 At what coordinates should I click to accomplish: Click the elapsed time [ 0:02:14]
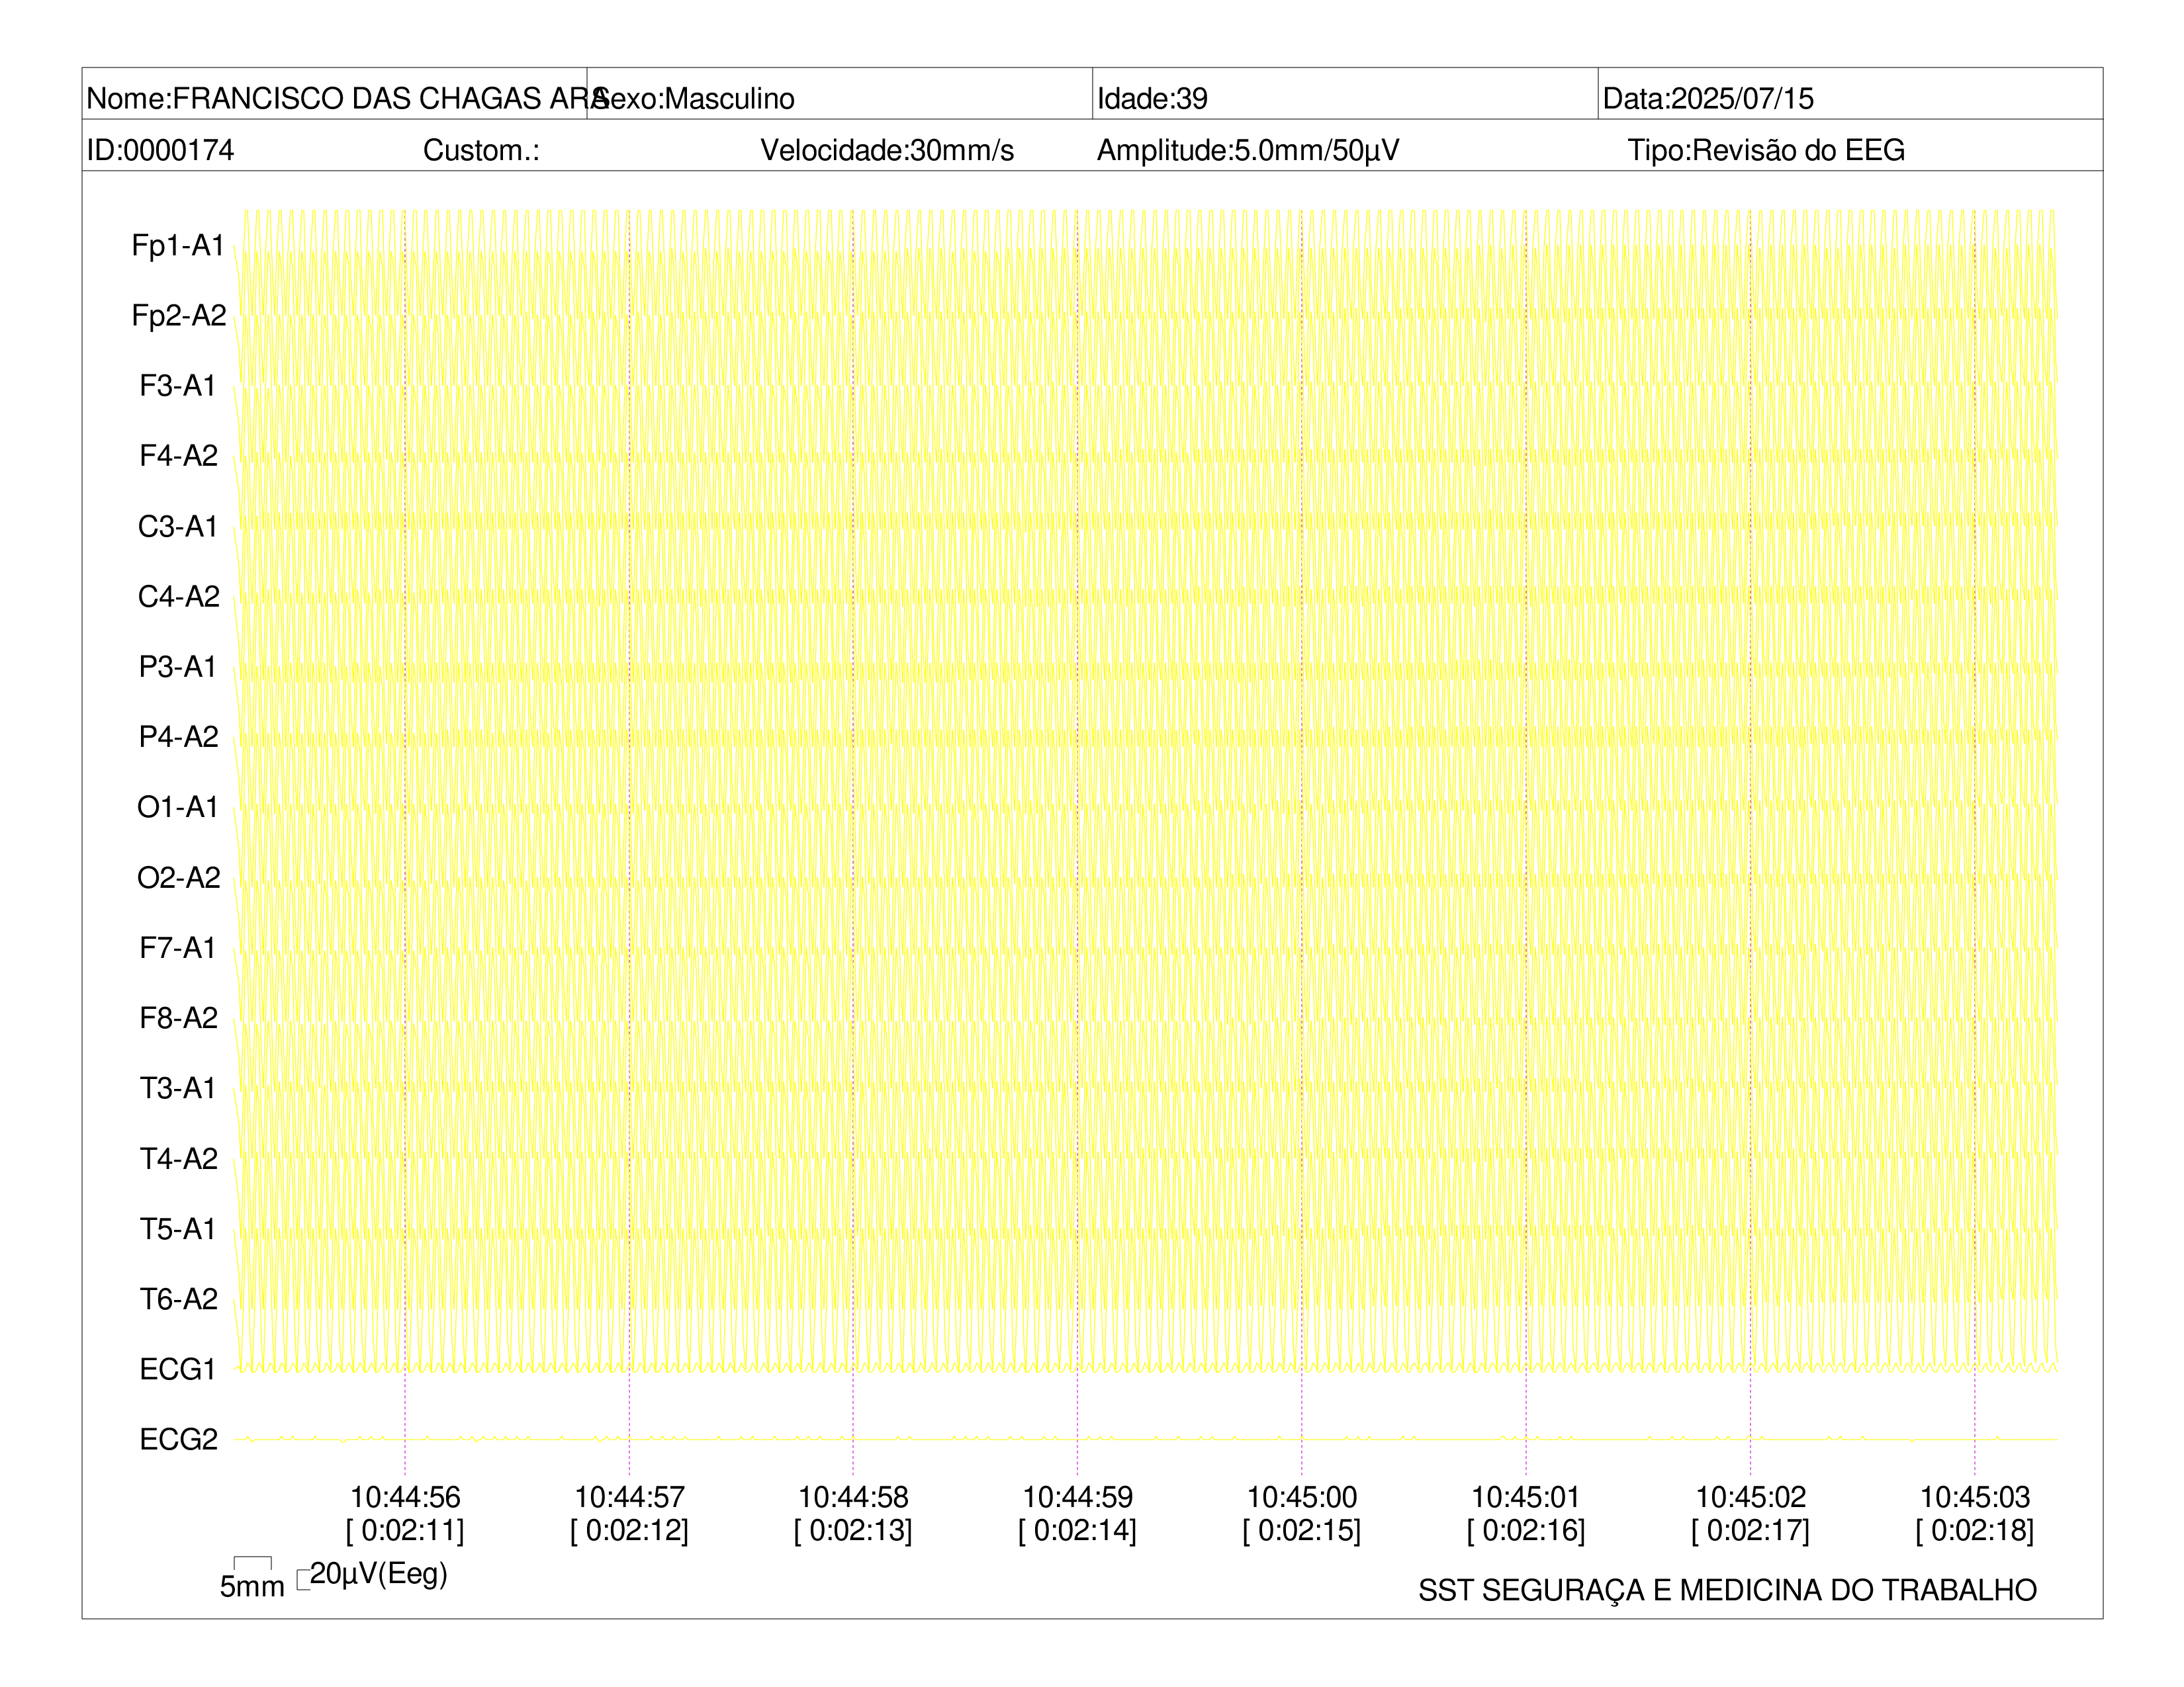(1077, 1530)
